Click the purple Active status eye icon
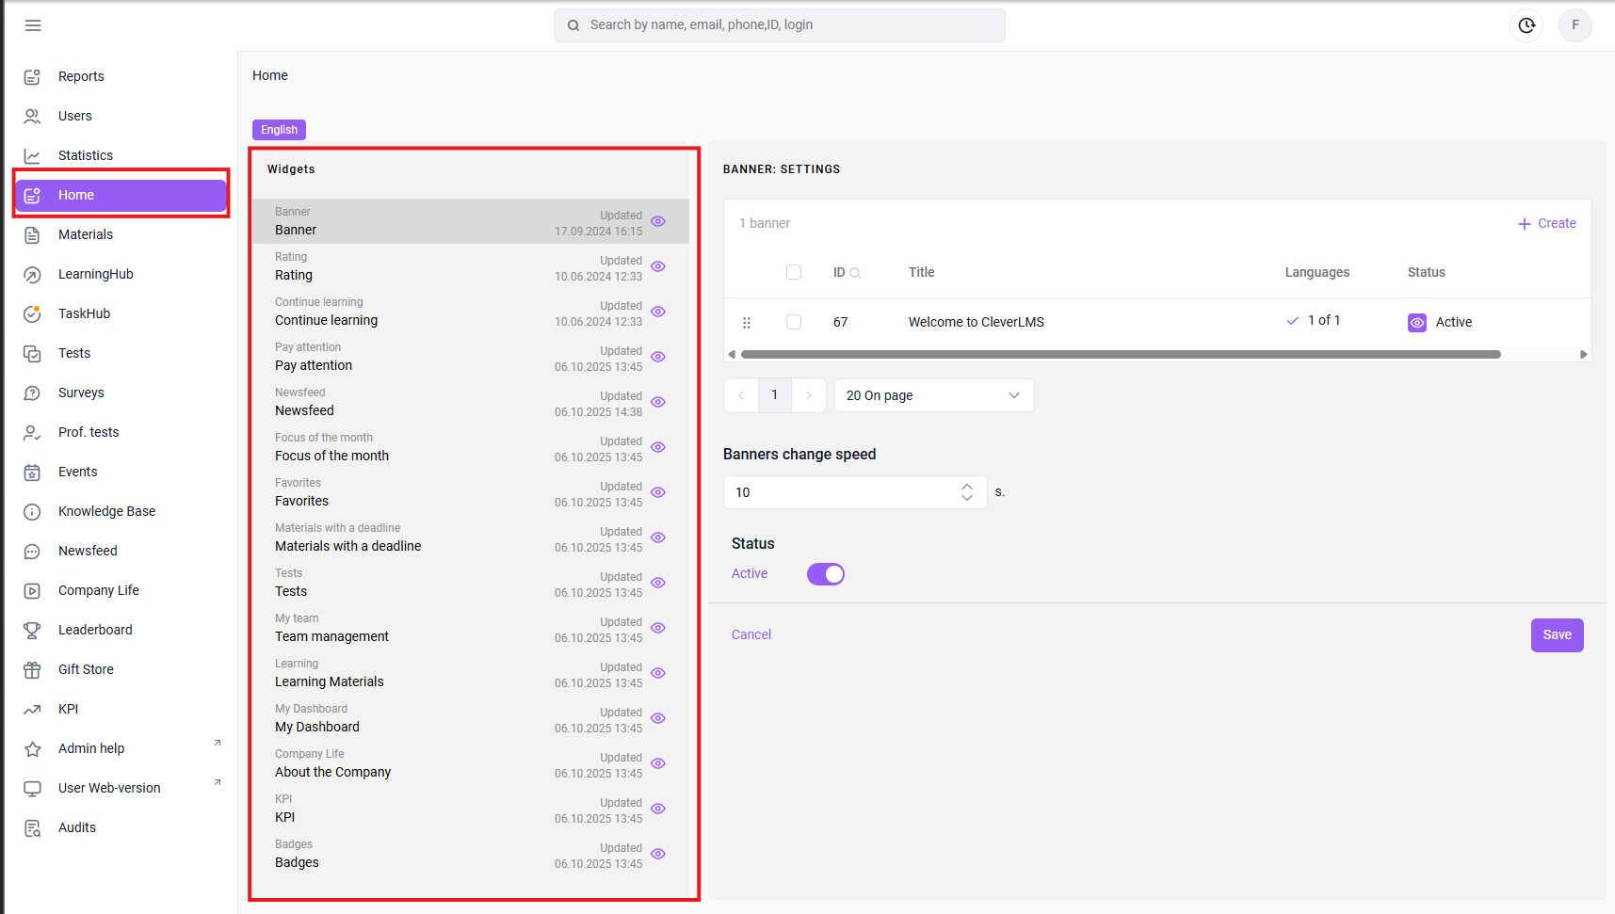The height and width of the screenshot is (914, 1615). [x=1417, y=322]
